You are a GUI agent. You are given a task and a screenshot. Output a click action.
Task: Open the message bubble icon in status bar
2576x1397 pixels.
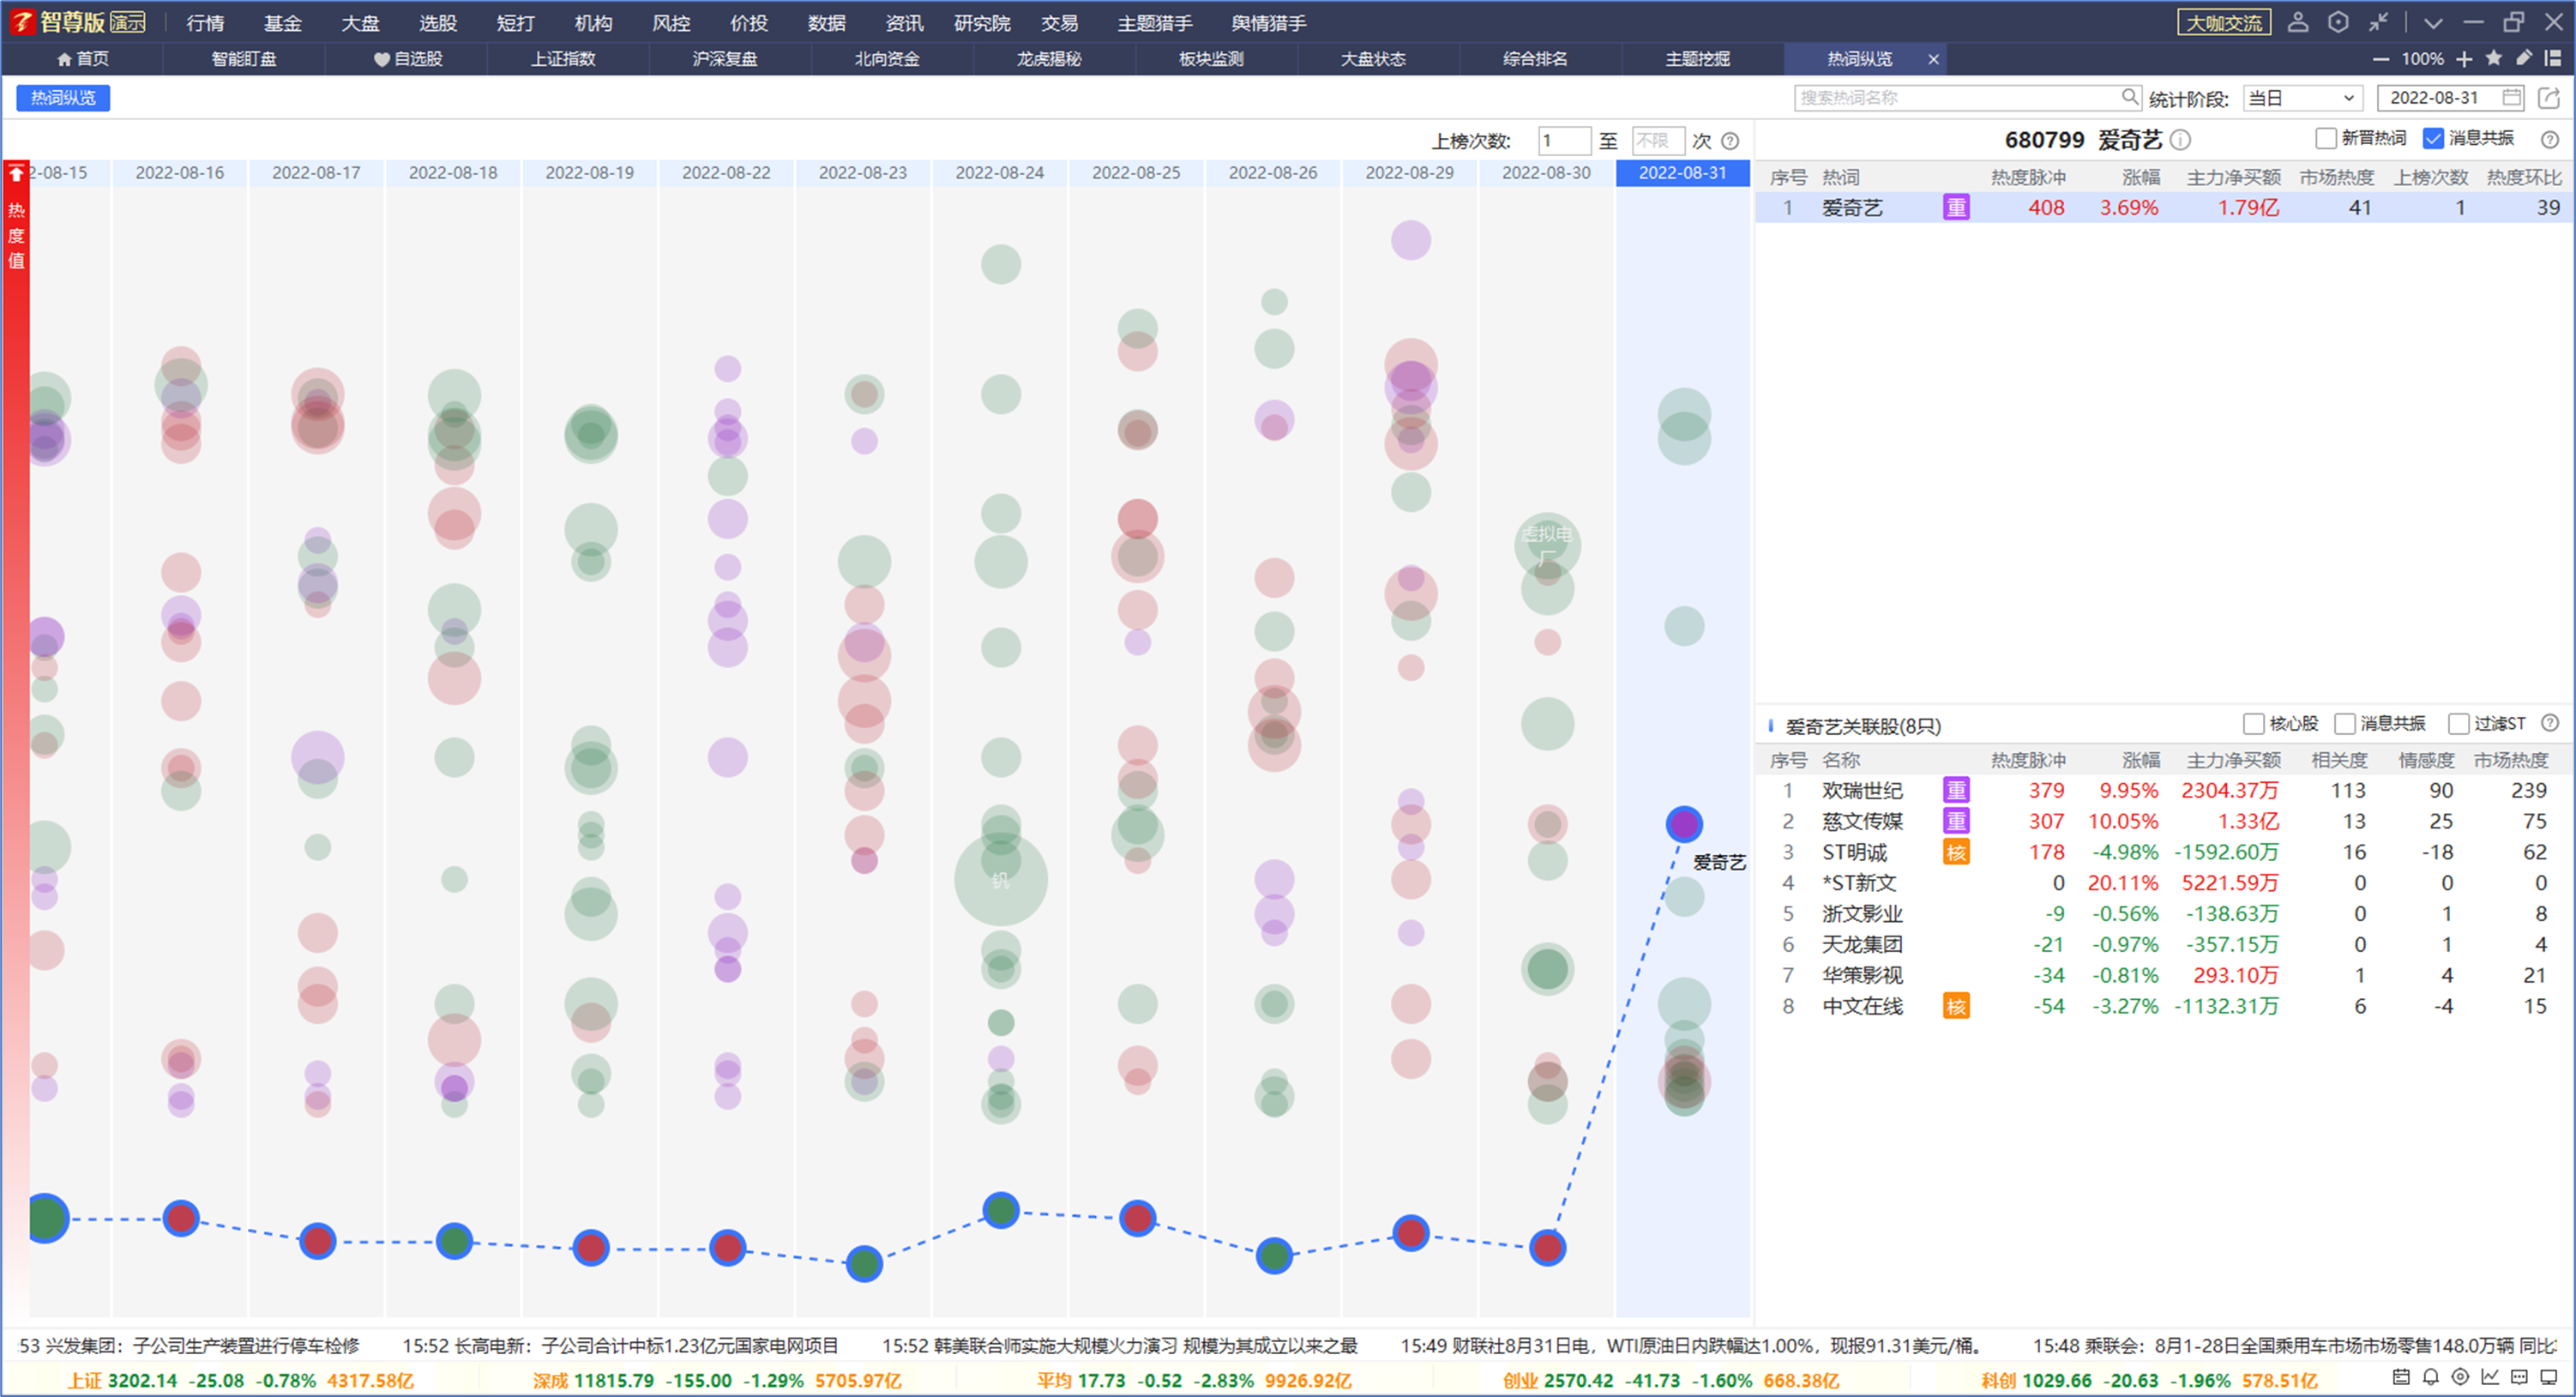2520,1377
